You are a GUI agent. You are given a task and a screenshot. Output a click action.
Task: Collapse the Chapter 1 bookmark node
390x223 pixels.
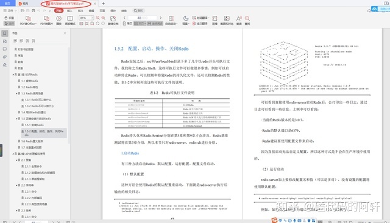13,74
